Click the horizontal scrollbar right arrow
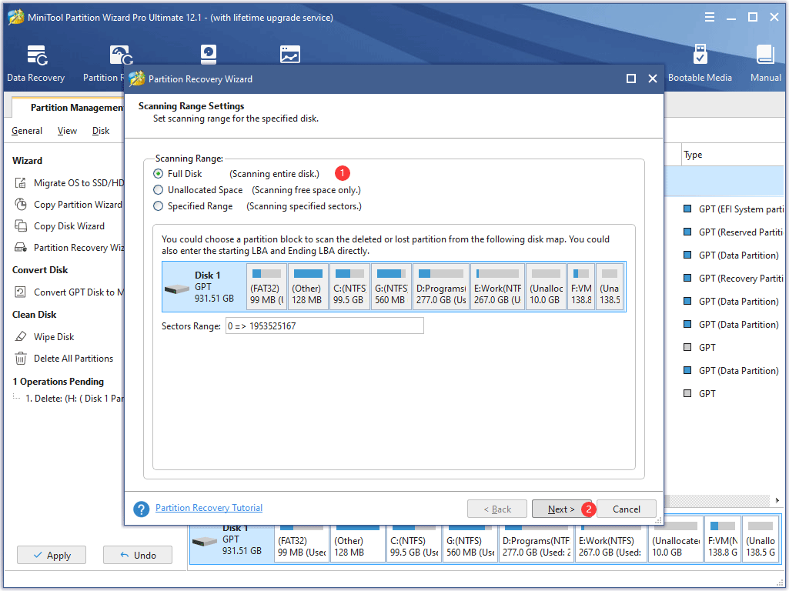The height and width of the screenshot is (591, 789). click(777, 500)
